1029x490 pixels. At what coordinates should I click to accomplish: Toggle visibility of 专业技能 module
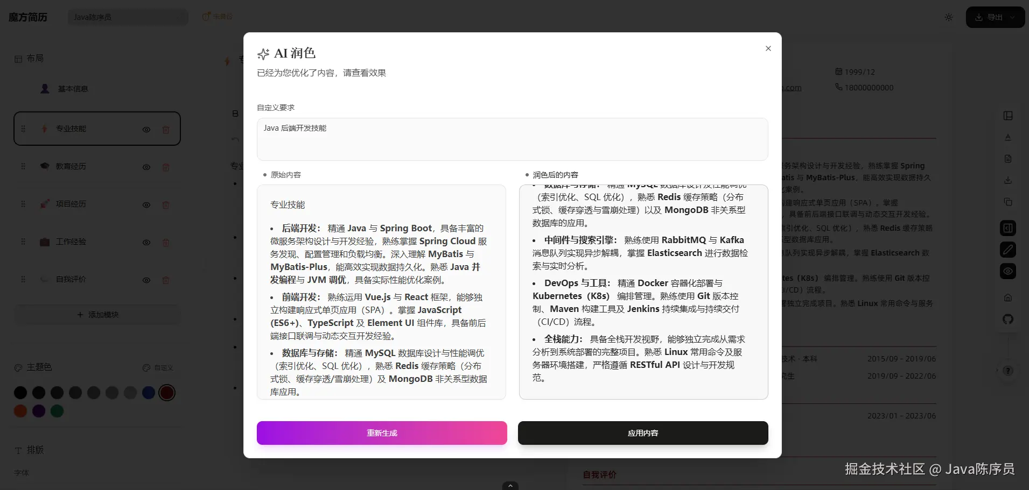pos(146,130)
